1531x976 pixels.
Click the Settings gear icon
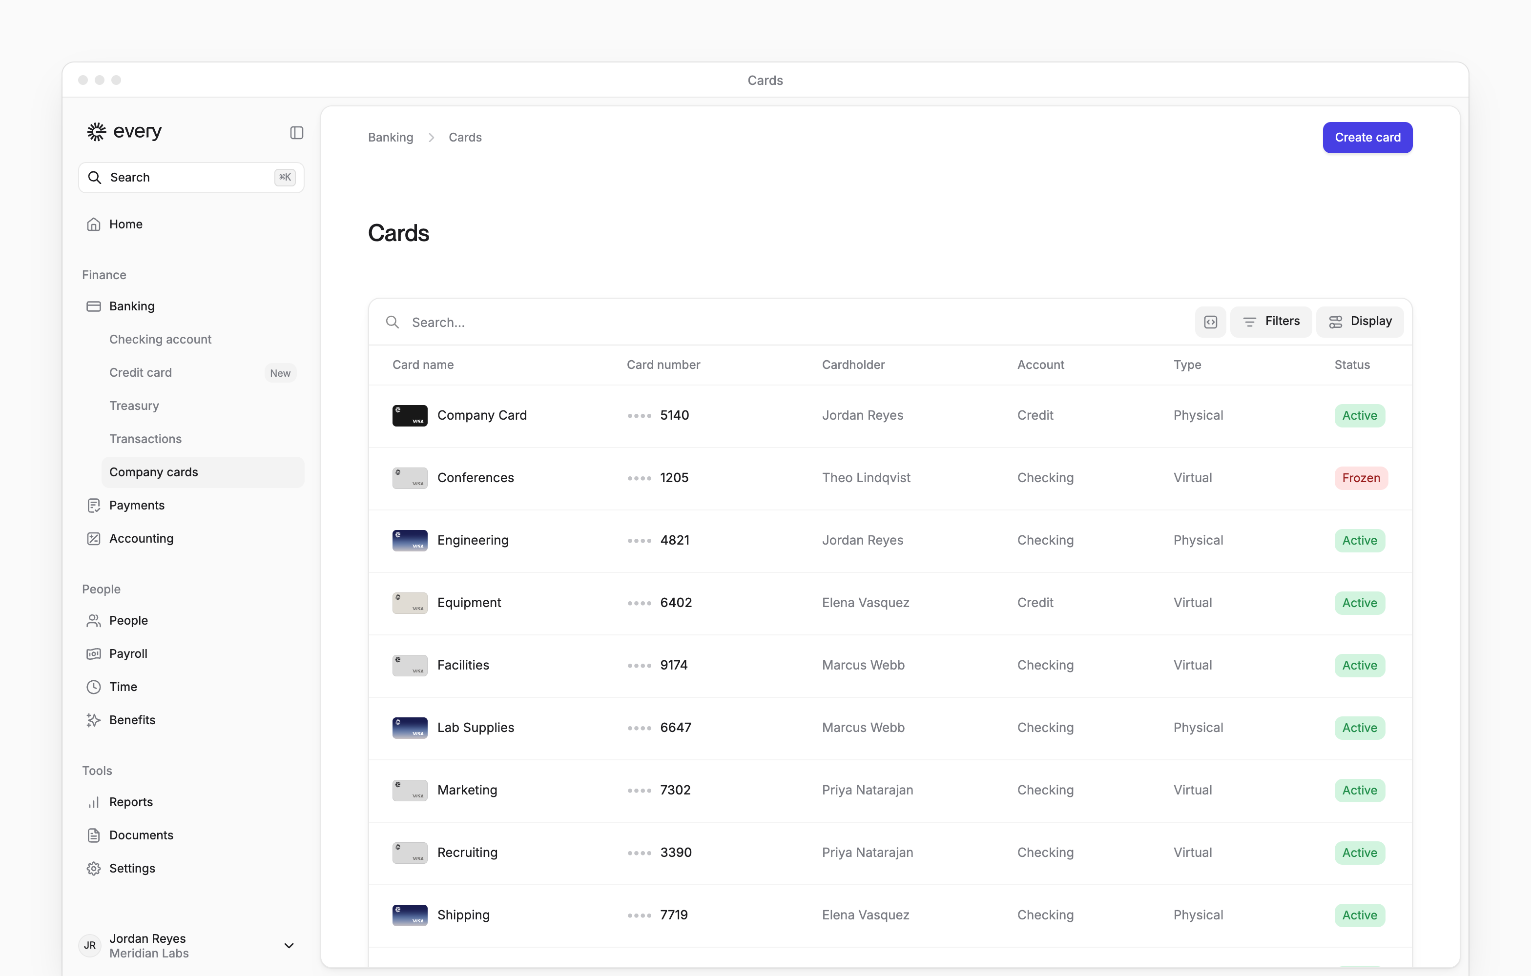(x=93, y=868)
